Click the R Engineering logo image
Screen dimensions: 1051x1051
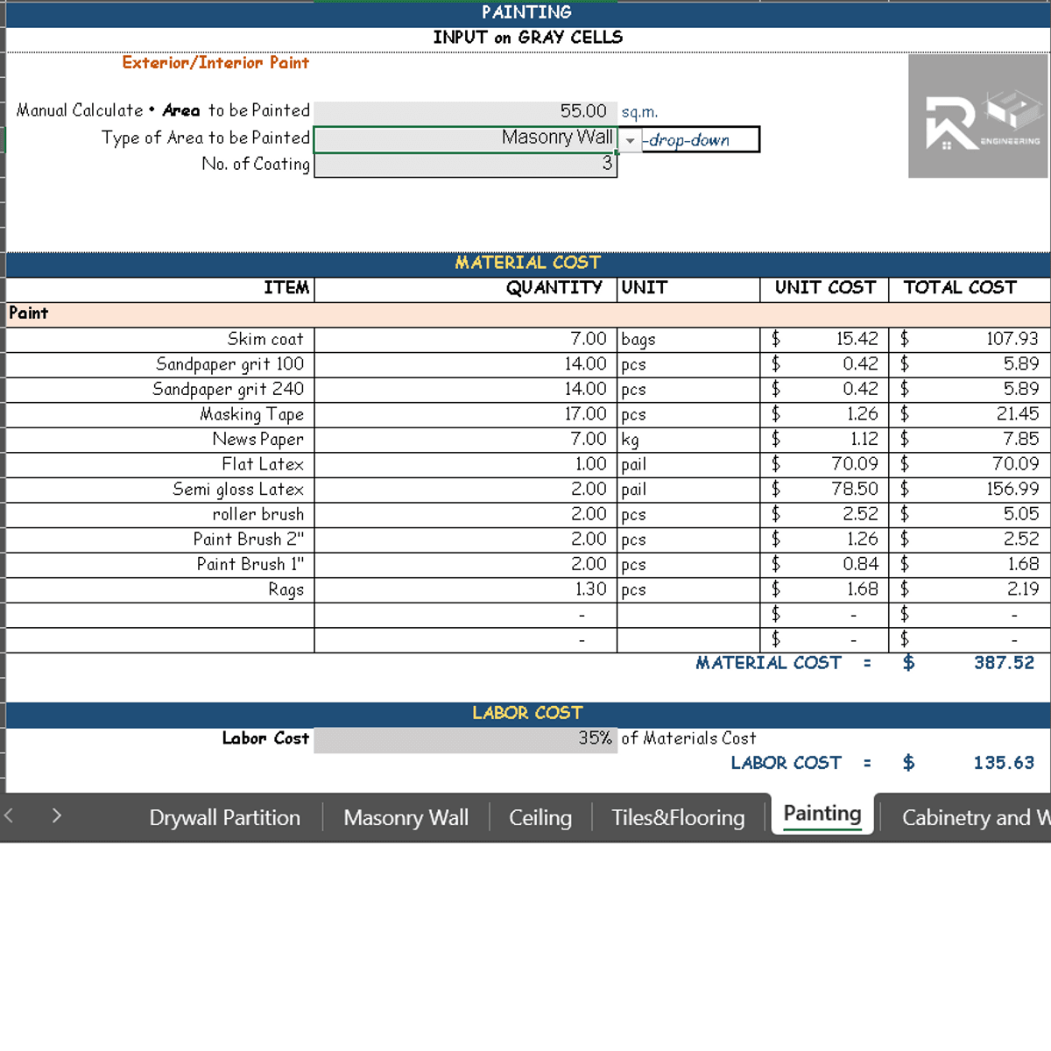[977, 116]
